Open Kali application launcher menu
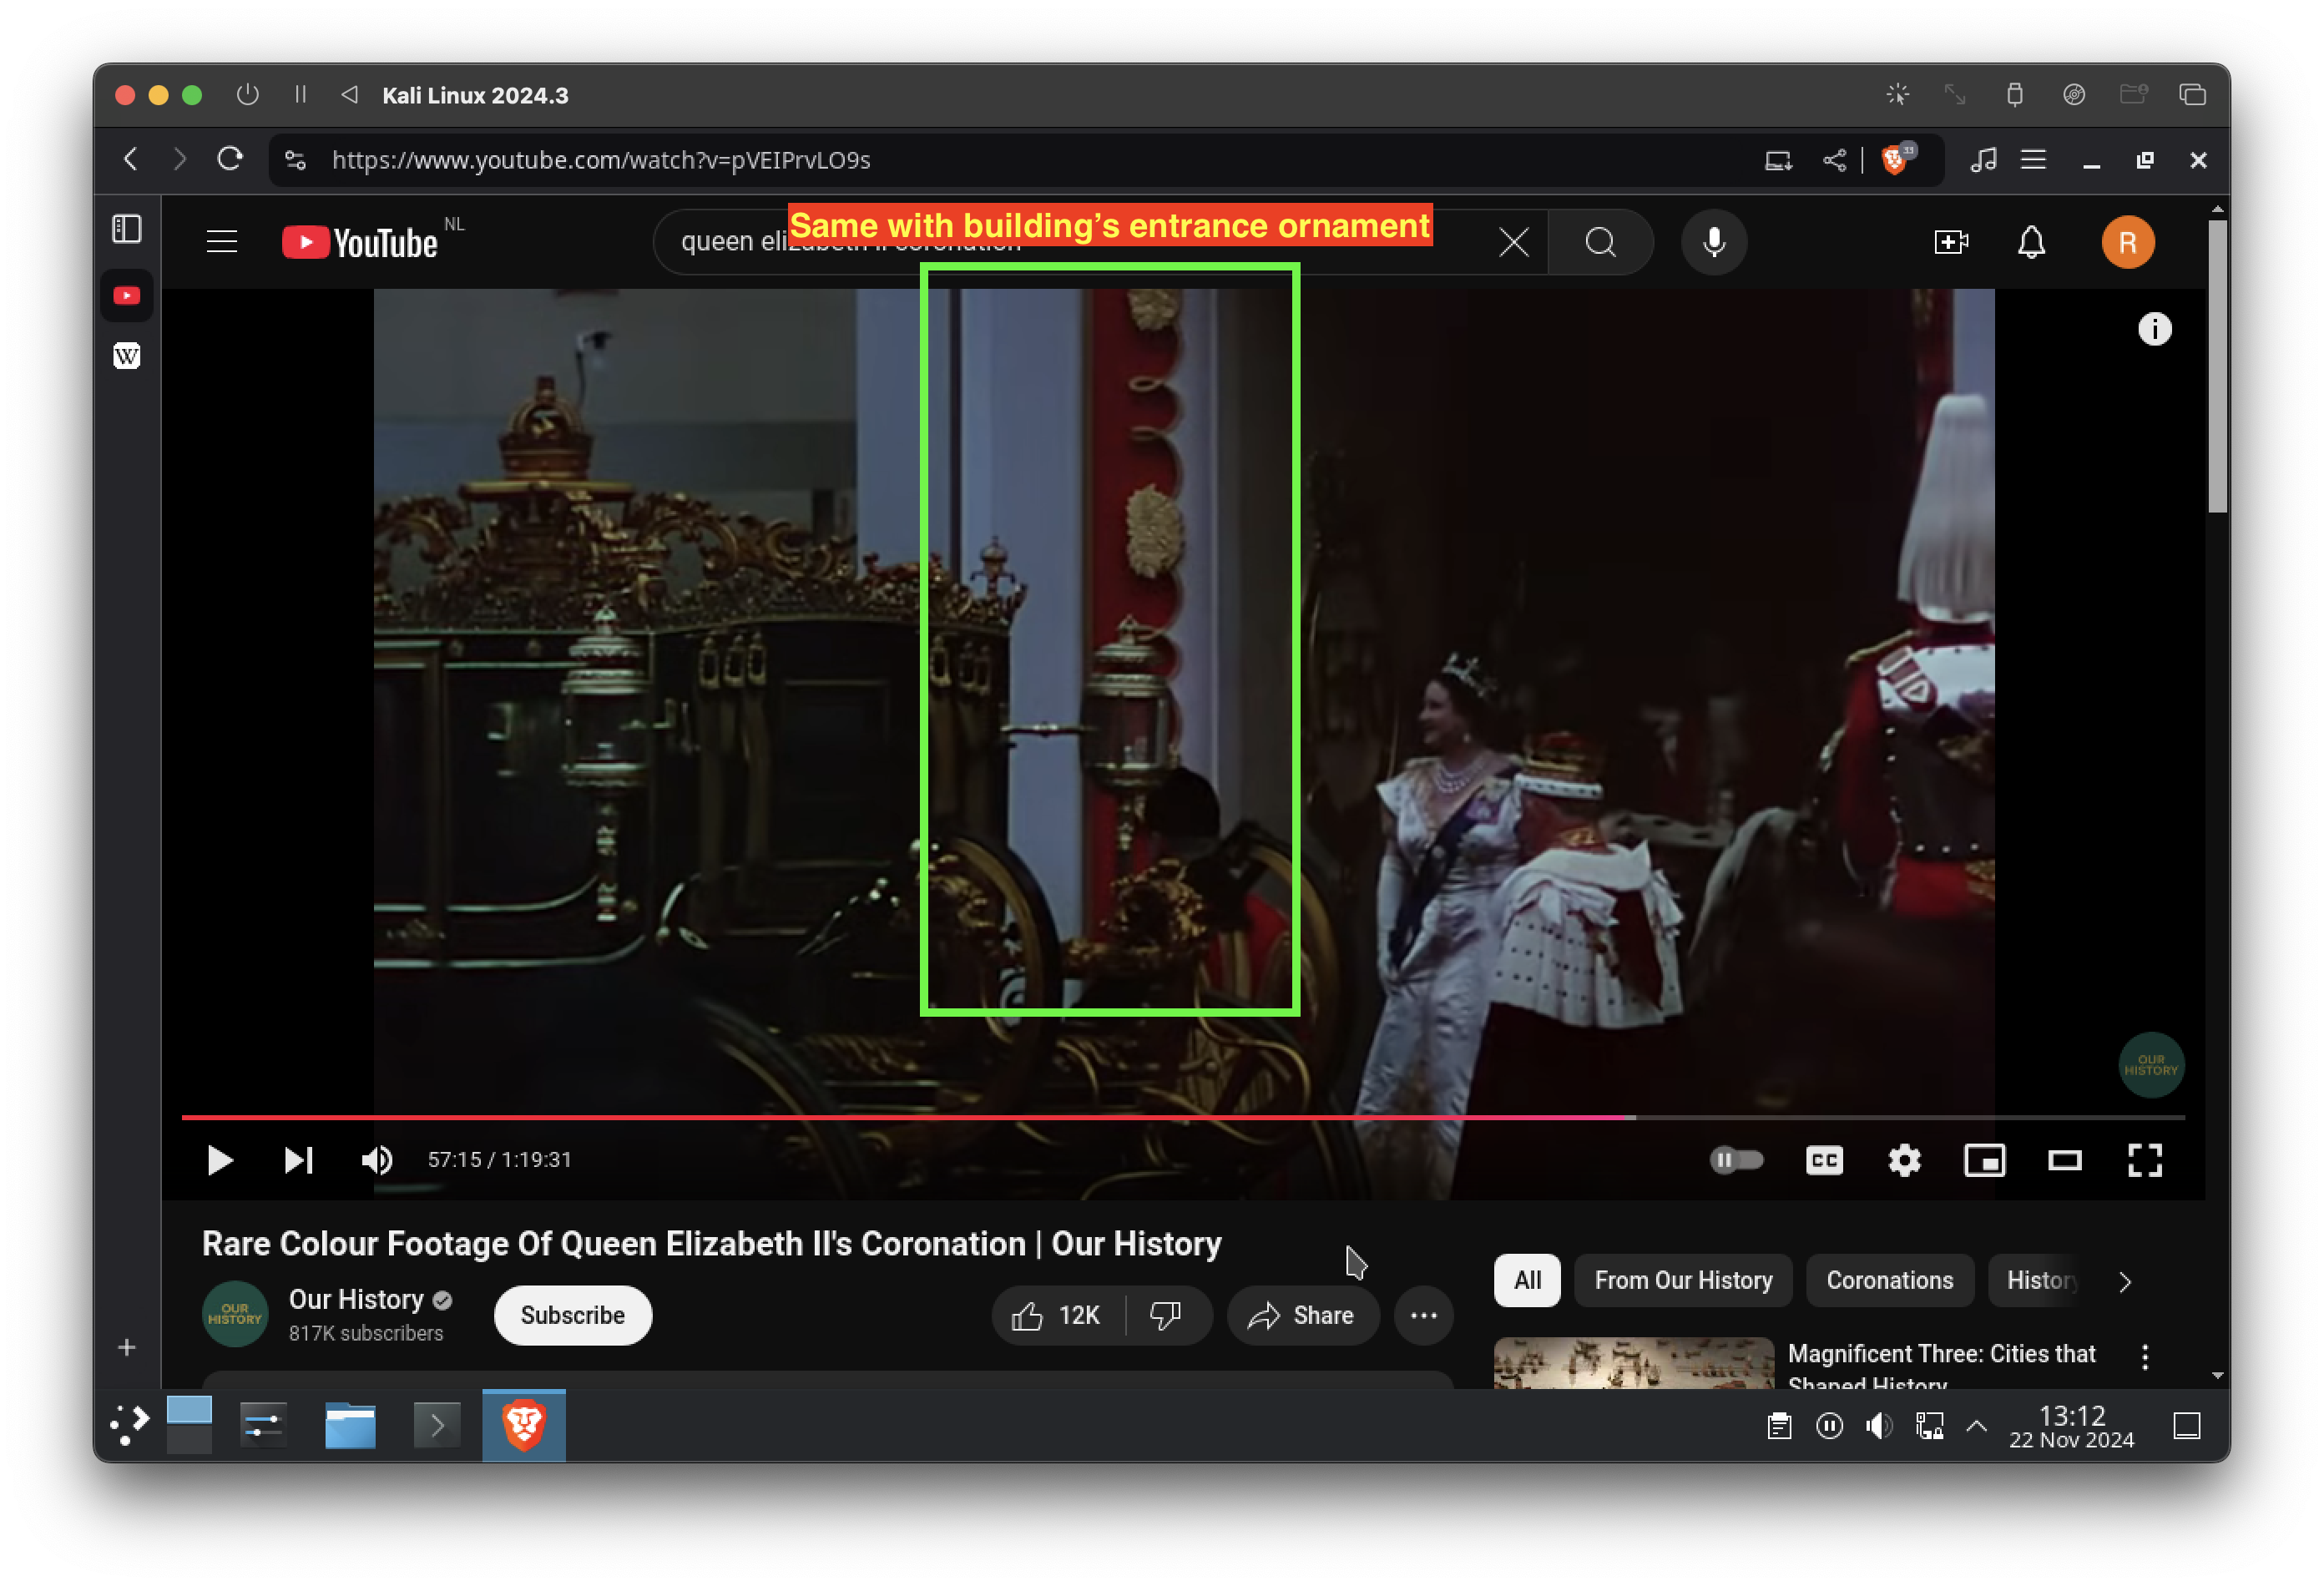This screenshot has height=1586, width=2324. [130, 1424]
